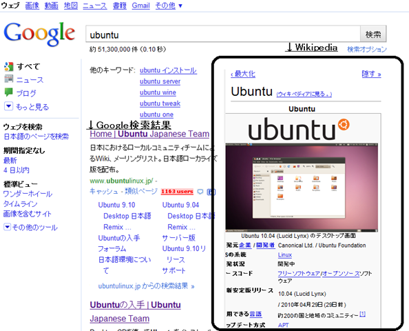Open 地図 in top navigation bar

click(x=71, y=6)
